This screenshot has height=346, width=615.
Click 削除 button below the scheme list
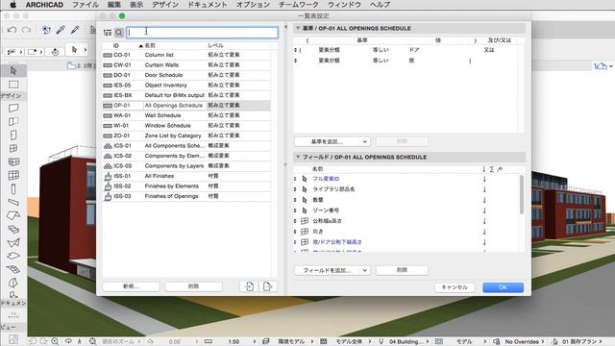194,286
